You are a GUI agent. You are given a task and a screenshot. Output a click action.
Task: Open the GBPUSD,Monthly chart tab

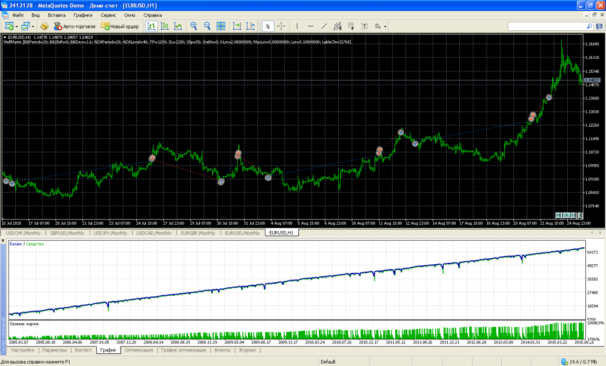click(x=67, y=233)
